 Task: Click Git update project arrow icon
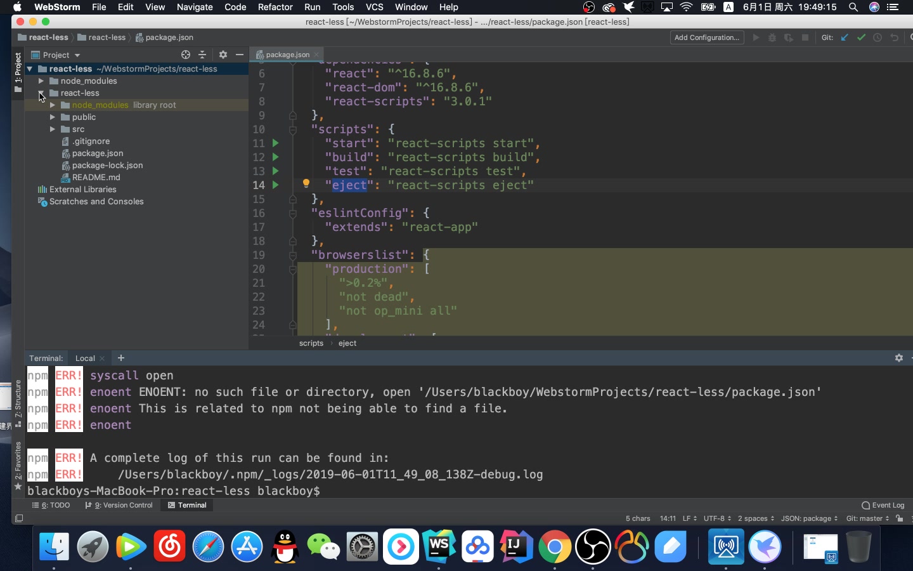tap(845, 37)
